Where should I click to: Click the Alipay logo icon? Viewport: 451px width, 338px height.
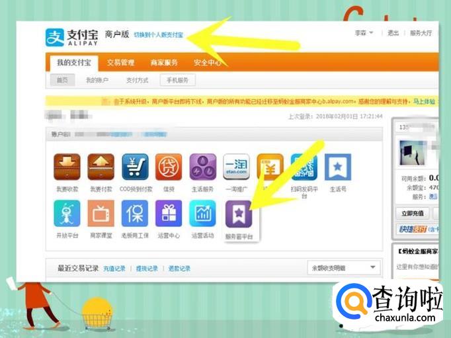[x=55, y=38]
